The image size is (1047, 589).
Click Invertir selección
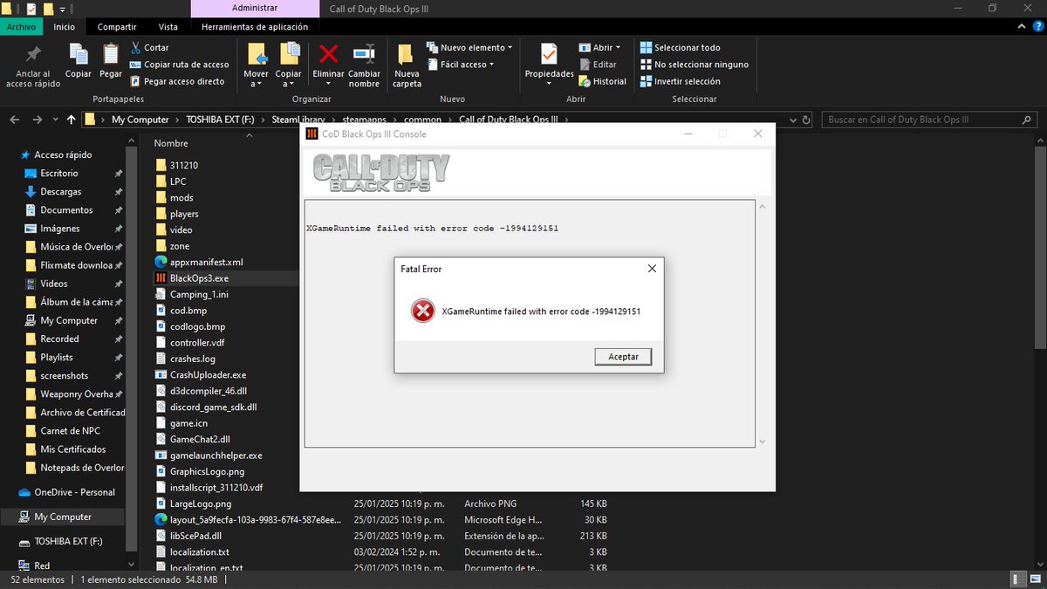click(680, 81)
